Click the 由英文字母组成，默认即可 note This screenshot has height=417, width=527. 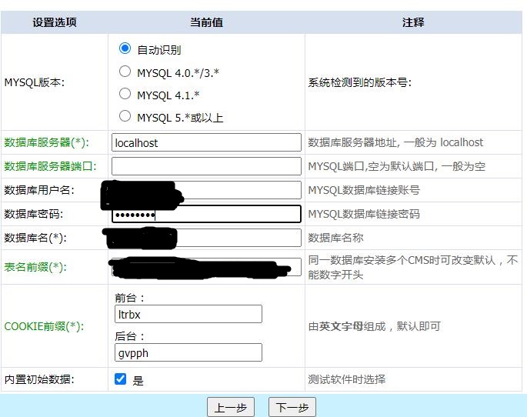(375, 326)
